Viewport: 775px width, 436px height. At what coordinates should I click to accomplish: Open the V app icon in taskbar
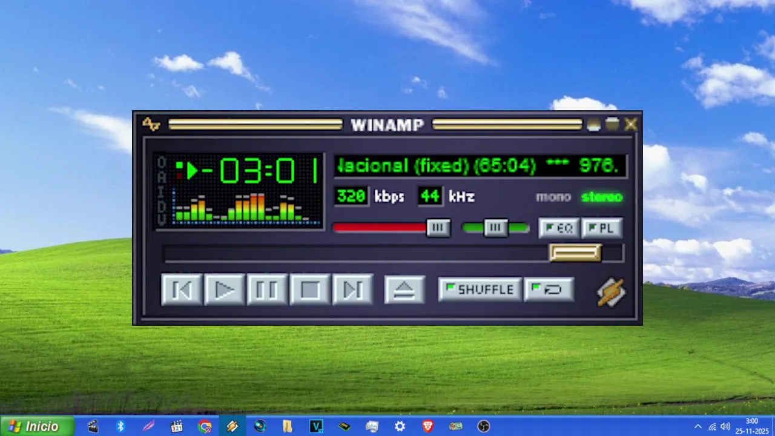[x=316, y=426]
